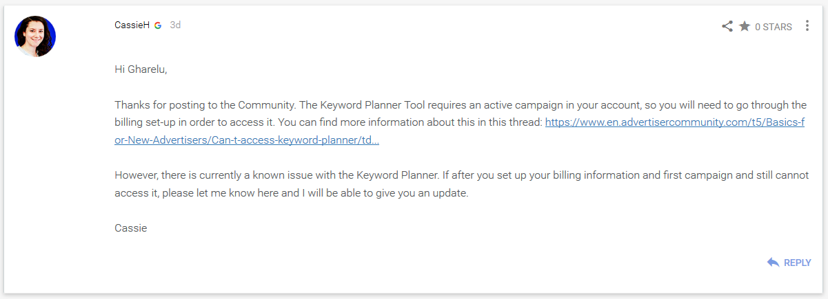The height and width of the screenshot is (299, 828).
Task: Open CassieH's profile picture
Action: (x=35, y=36)
